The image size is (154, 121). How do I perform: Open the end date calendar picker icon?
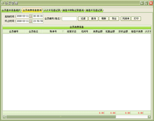coord(30,21)
